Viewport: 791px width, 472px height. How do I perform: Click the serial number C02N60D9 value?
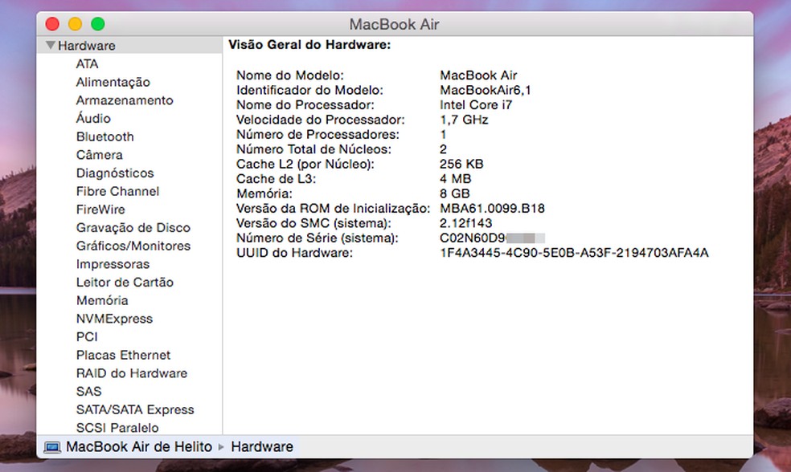click(x=492, y=238)
